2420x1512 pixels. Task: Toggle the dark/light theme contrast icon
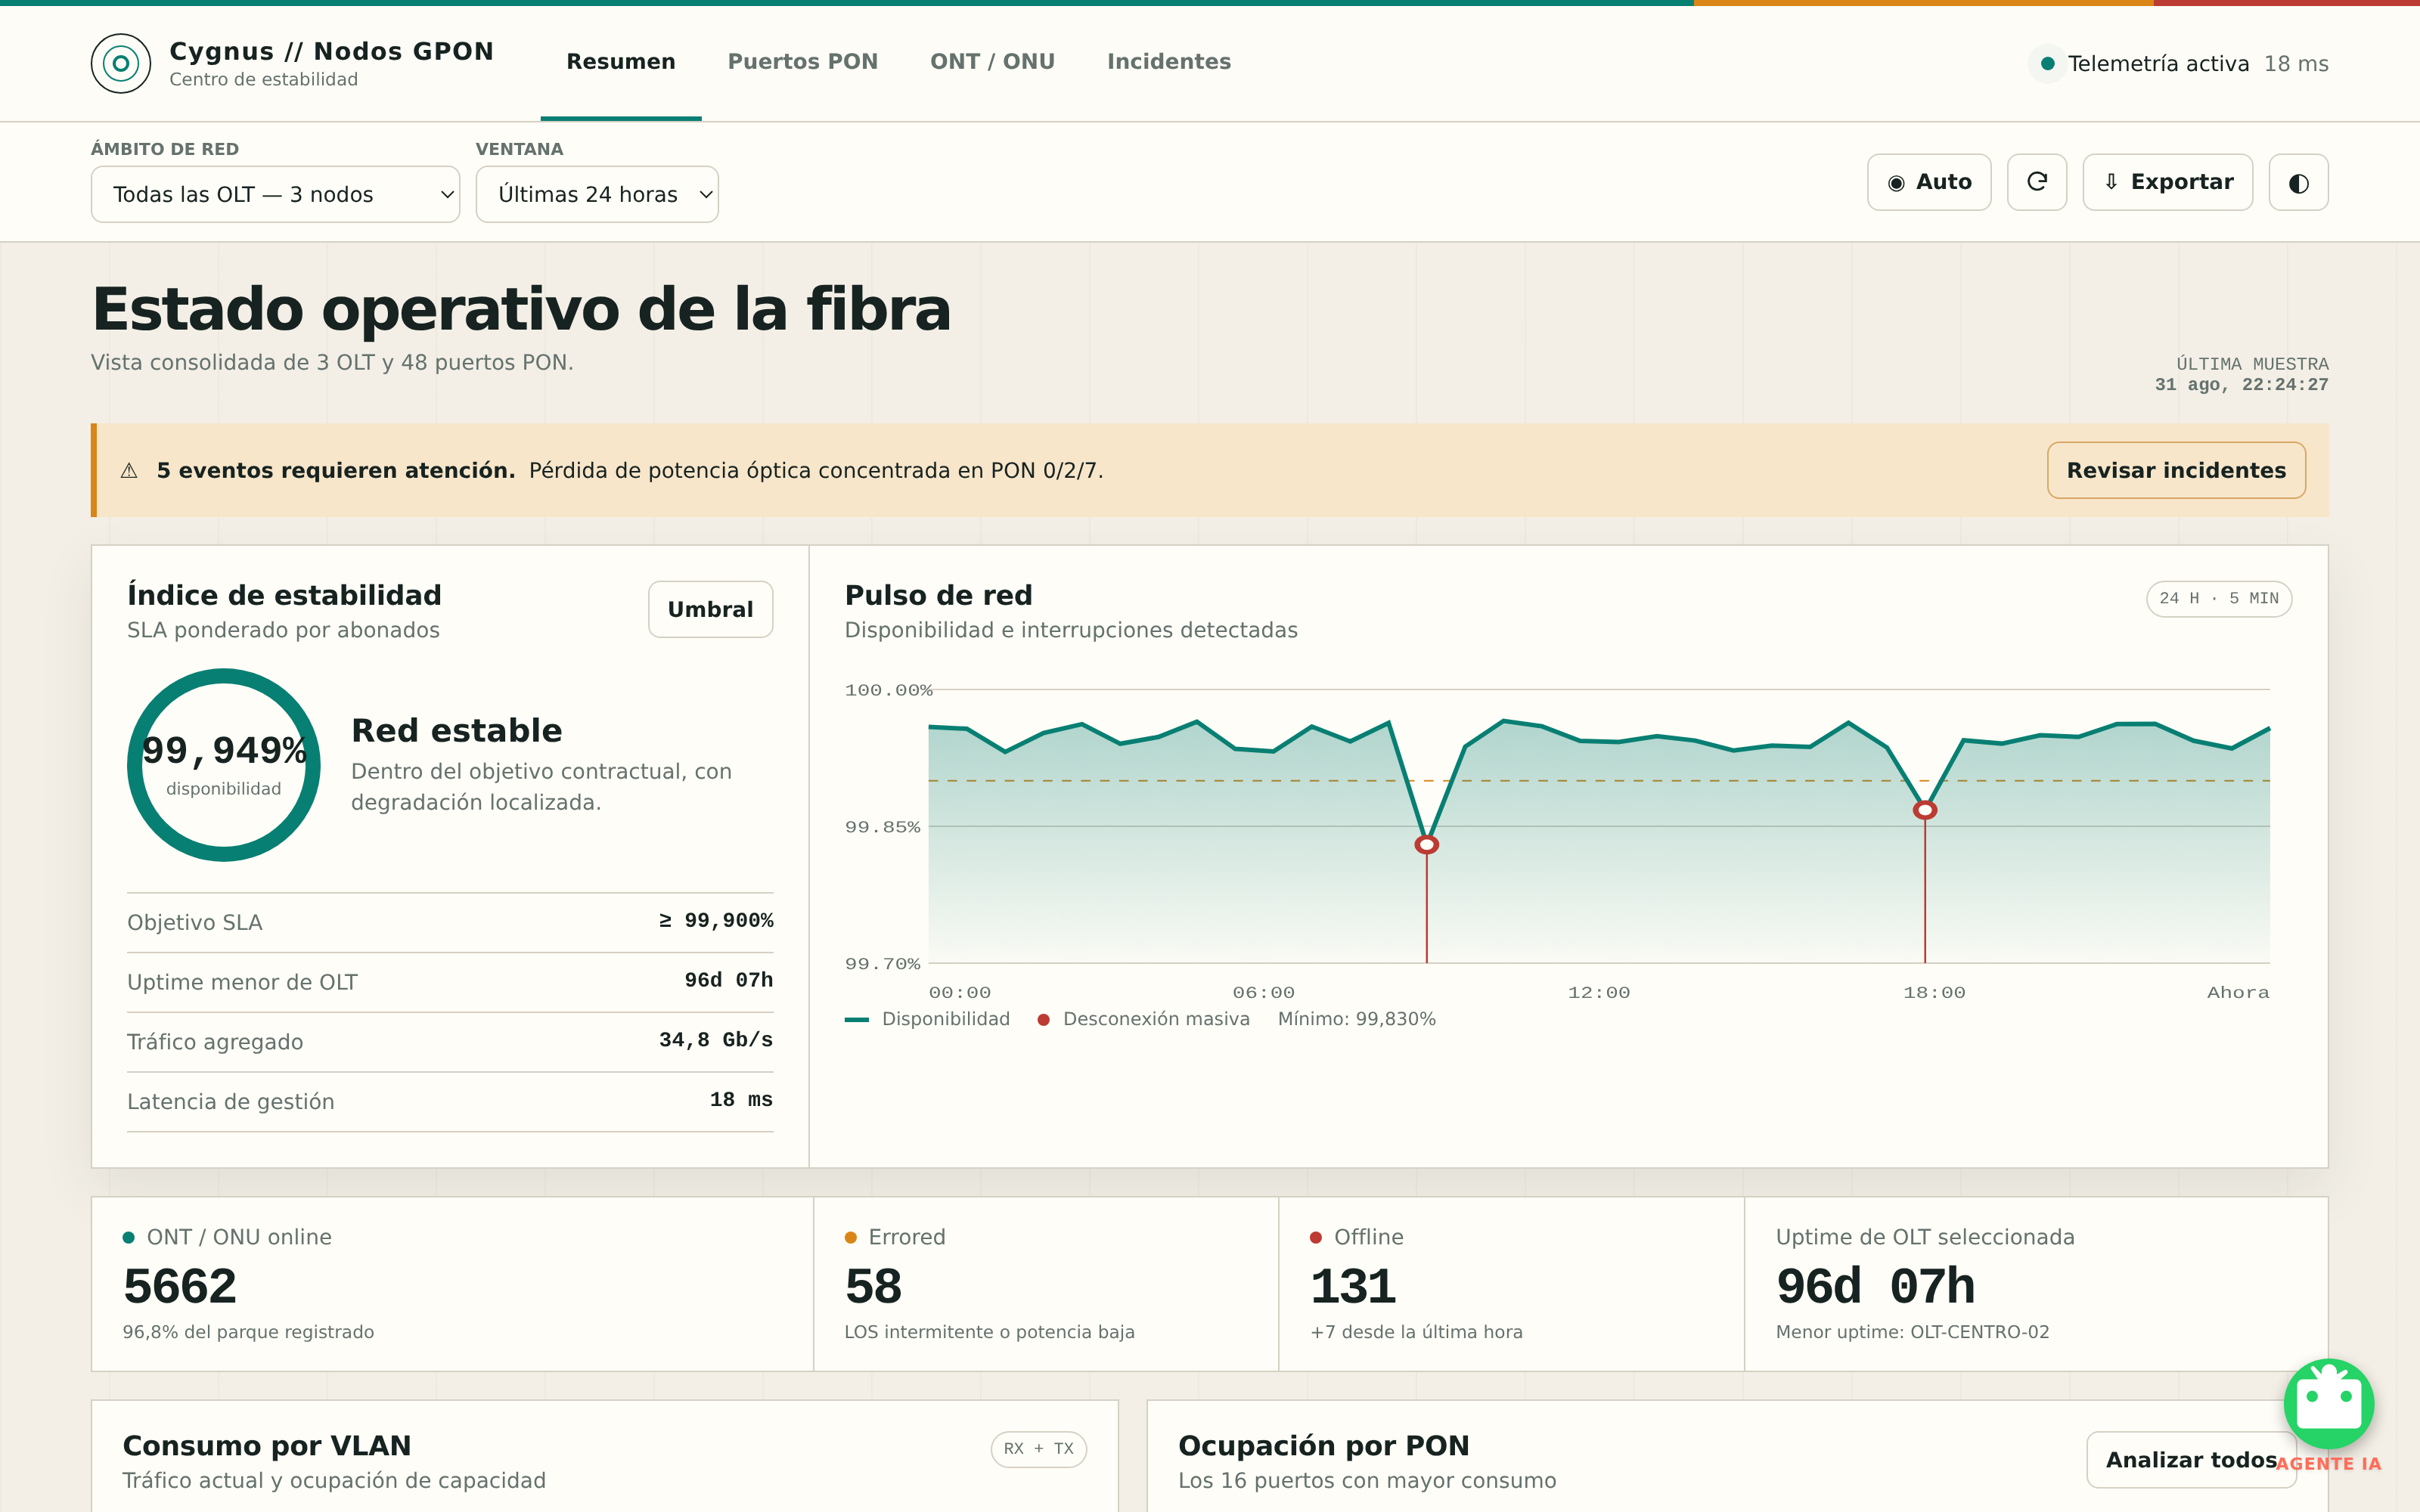point(2298,182)
